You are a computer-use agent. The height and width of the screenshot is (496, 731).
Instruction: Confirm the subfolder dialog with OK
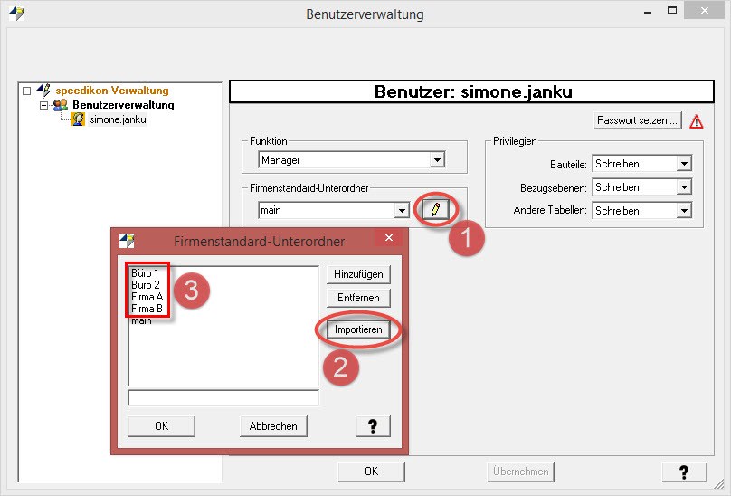tap(161, 426)
